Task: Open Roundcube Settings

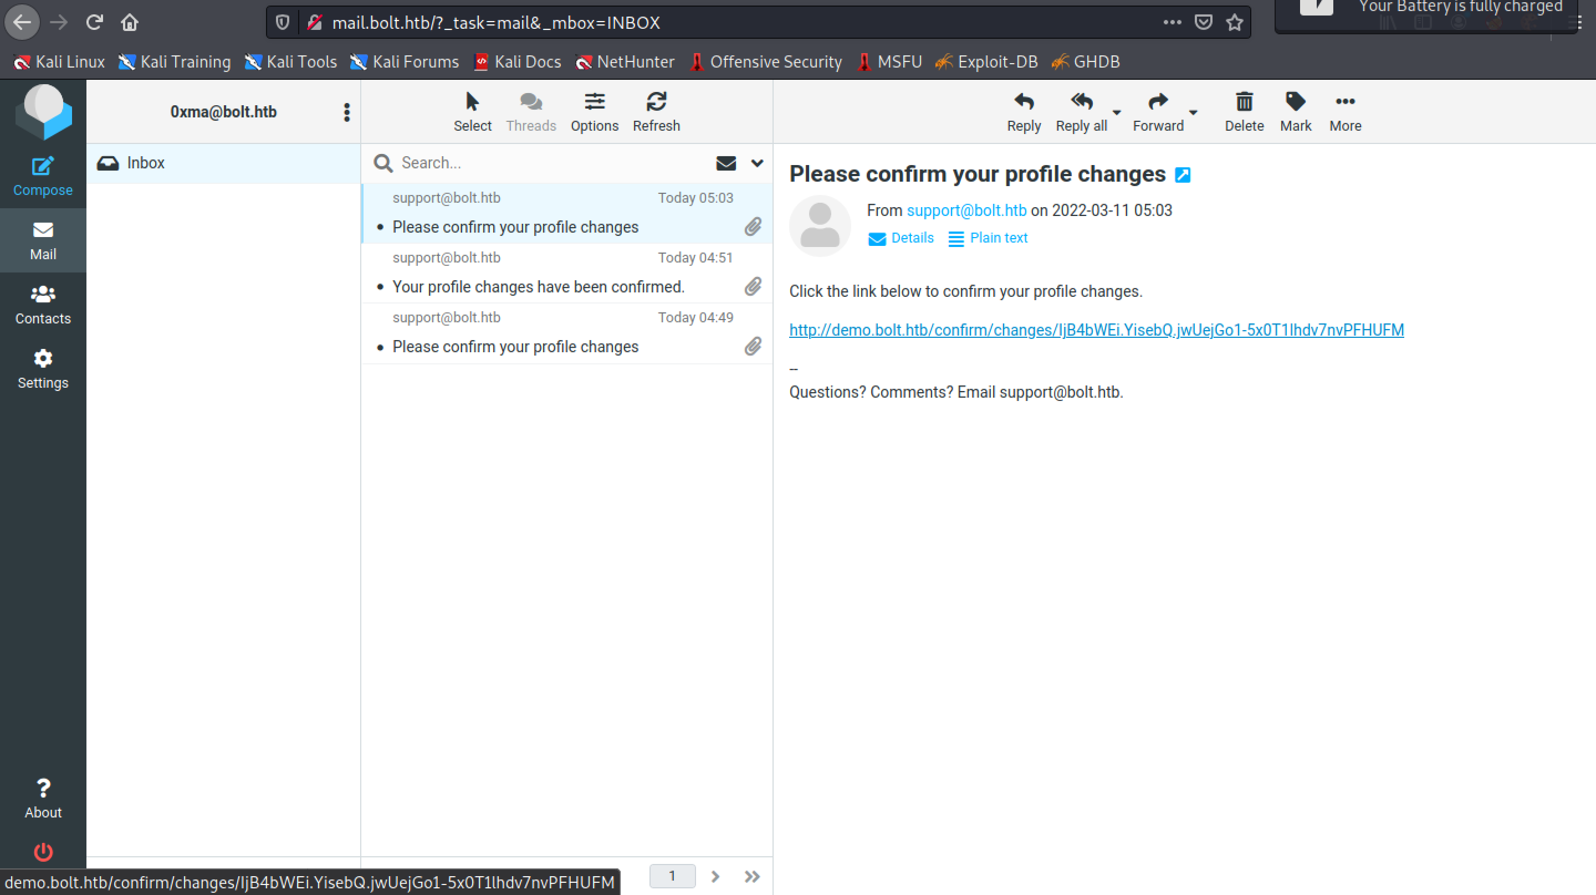Action: 43,370
